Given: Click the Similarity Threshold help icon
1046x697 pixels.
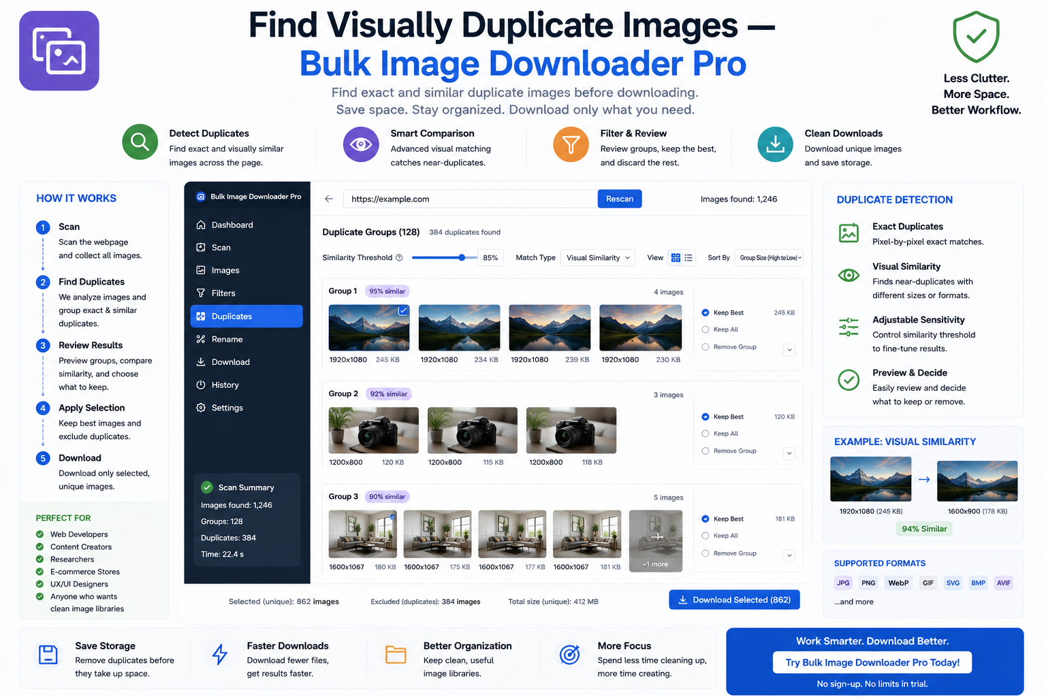Looking at the screenshot, I should (x=399, y=257).
